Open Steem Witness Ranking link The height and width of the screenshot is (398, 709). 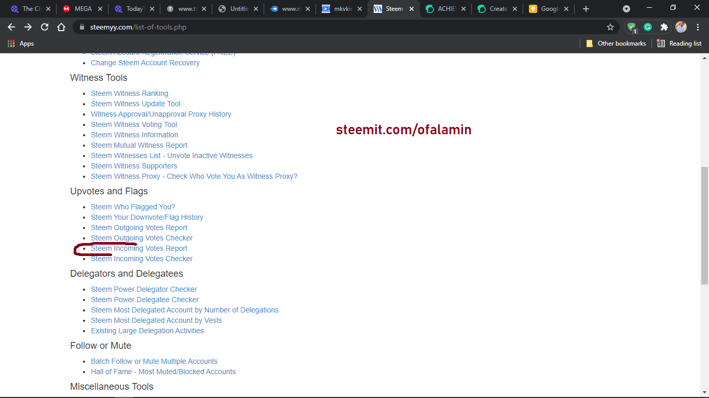point(129,93)
